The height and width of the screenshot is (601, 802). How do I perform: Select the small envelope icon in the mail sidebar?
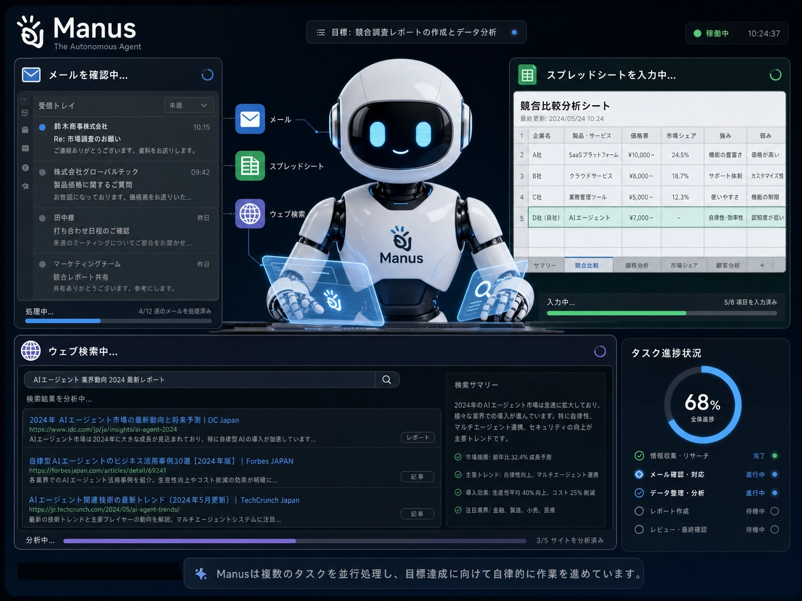[x=25, y=148]
